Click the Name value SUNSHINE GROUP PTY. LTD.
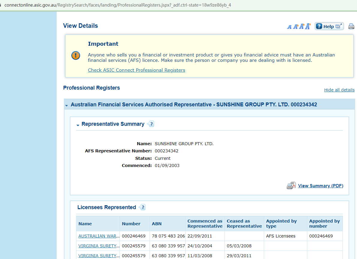The image size is (357, 259). 184,144
